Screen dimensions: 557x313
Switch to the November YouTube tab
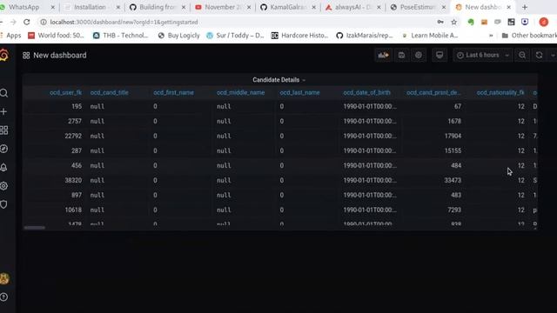tap(223, 7)
